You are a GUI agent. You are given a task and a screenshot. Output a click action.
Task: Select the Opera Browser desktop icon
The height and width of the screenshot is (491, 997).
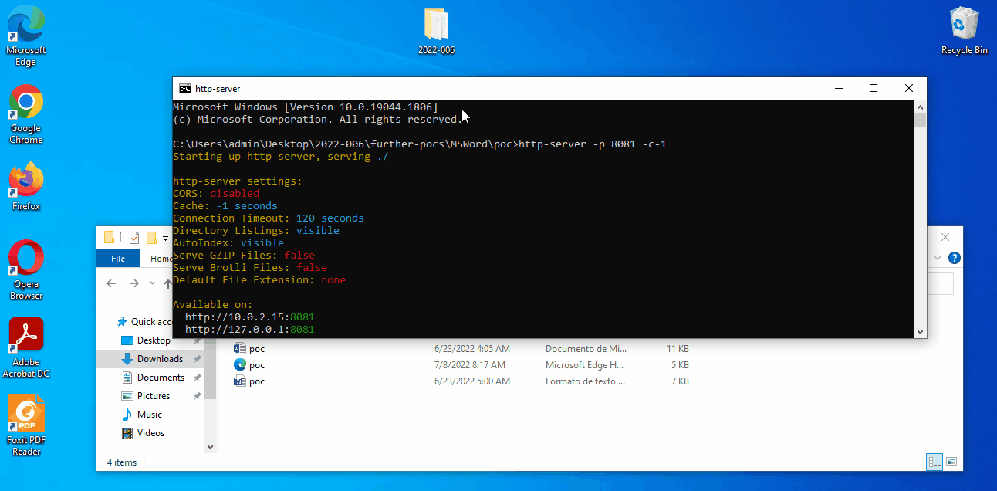(26, 270)
